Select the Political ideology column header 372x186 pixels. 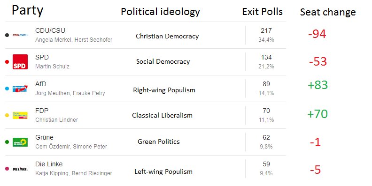[160, 12]
